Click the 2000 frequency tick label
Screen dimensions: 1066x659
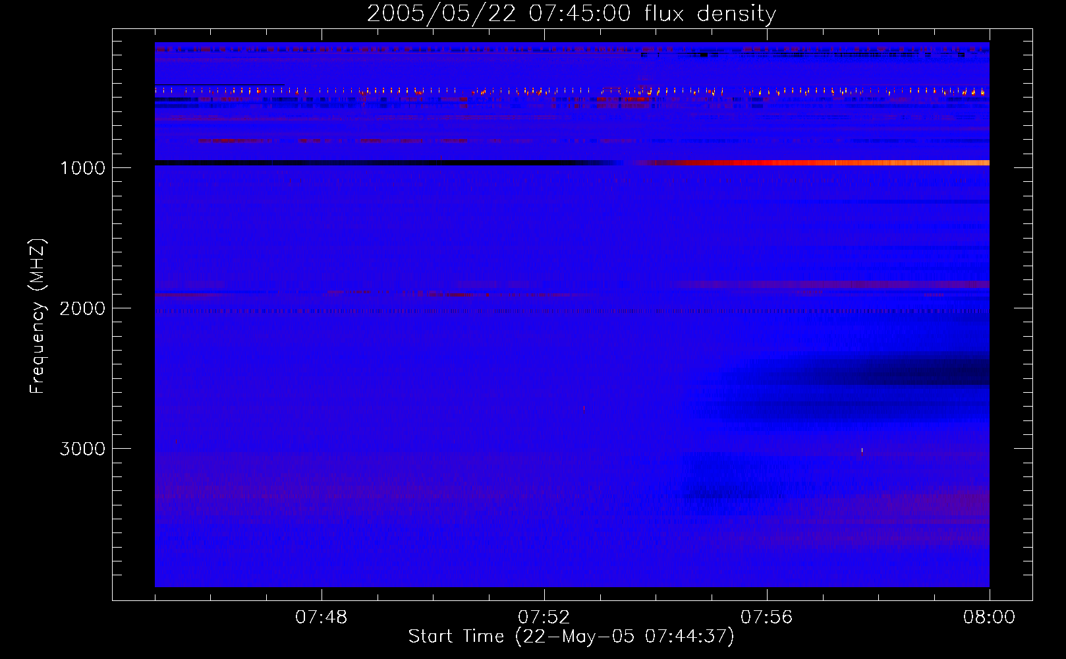pos(82,308)
